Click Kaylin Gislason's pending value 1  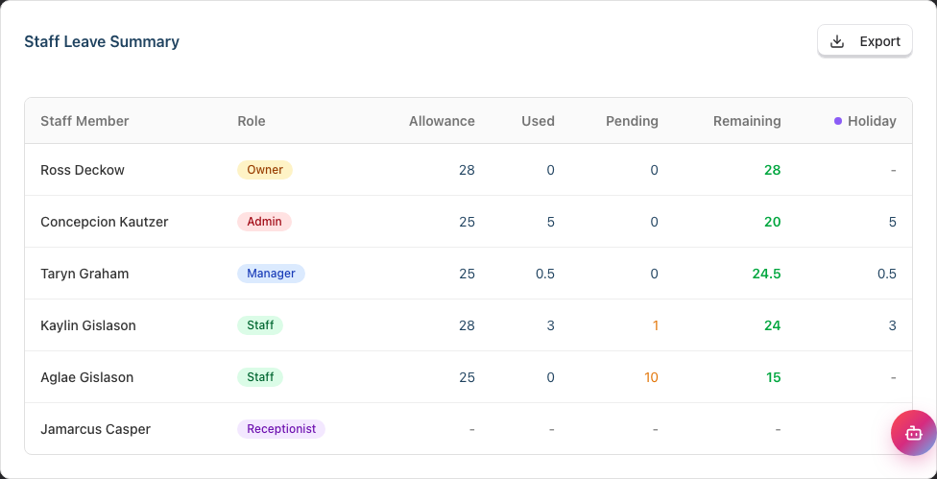click(x=656, y=326)
